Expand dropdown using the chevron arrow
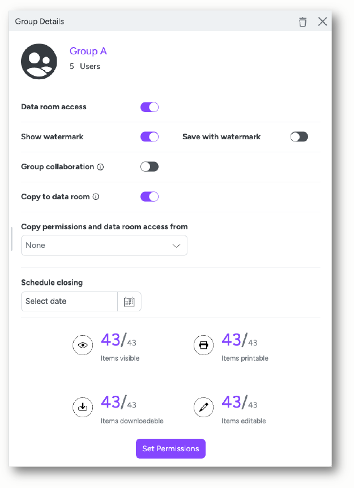 point(176,246)
